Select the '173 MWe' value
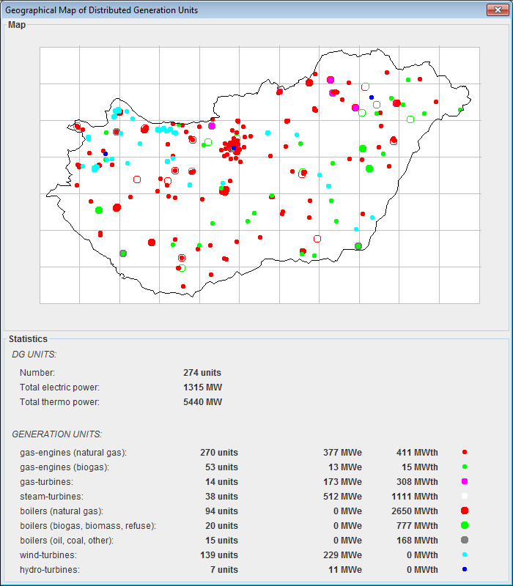This screenshot has height=586, width=513. (x=342, y=482)
